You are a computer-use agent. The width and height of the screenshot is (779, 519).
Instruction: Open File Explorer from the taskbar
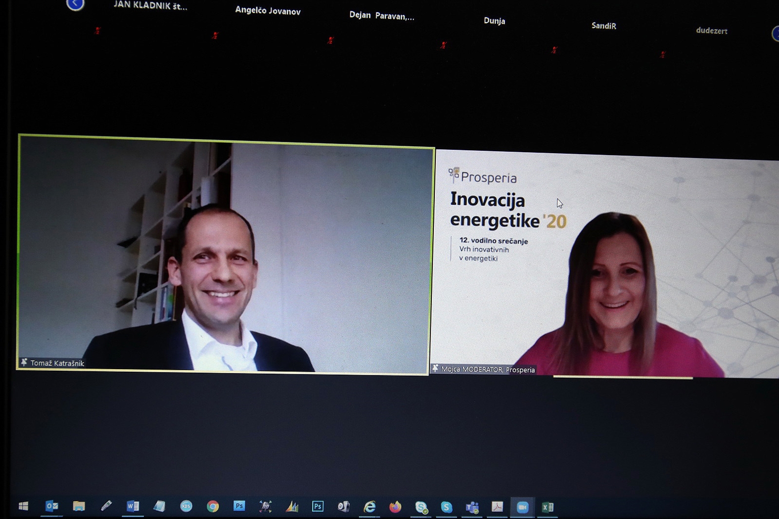click(79, 506)
